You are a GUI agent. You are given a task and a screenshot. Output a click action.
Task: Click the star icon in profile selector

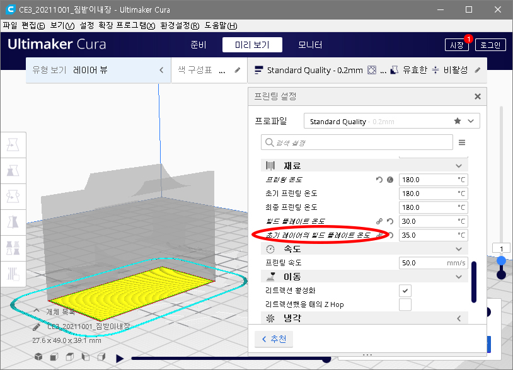click(x=458, y=121)
